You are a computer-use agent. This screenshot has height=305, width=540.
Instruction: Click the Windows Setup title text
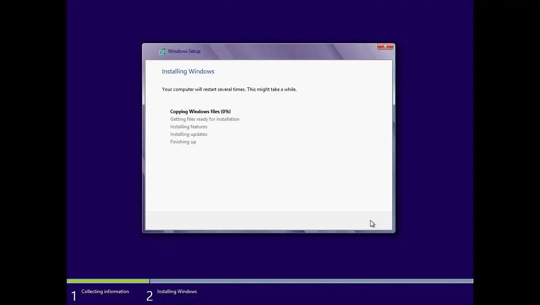pos(184,51)
